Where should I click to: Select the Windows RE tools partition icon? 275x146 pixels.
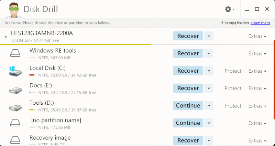pos(15,53)
